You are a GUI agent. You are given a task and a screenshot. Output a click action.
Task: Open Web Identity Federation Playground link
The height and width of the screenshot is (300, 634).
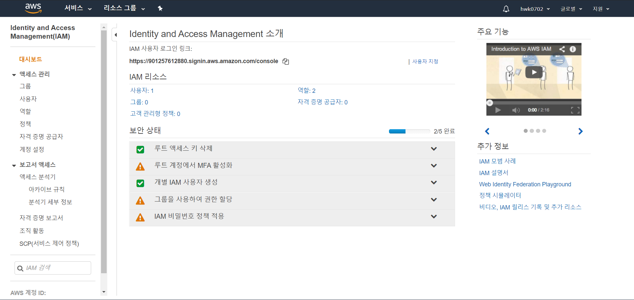tap(525, 184)
